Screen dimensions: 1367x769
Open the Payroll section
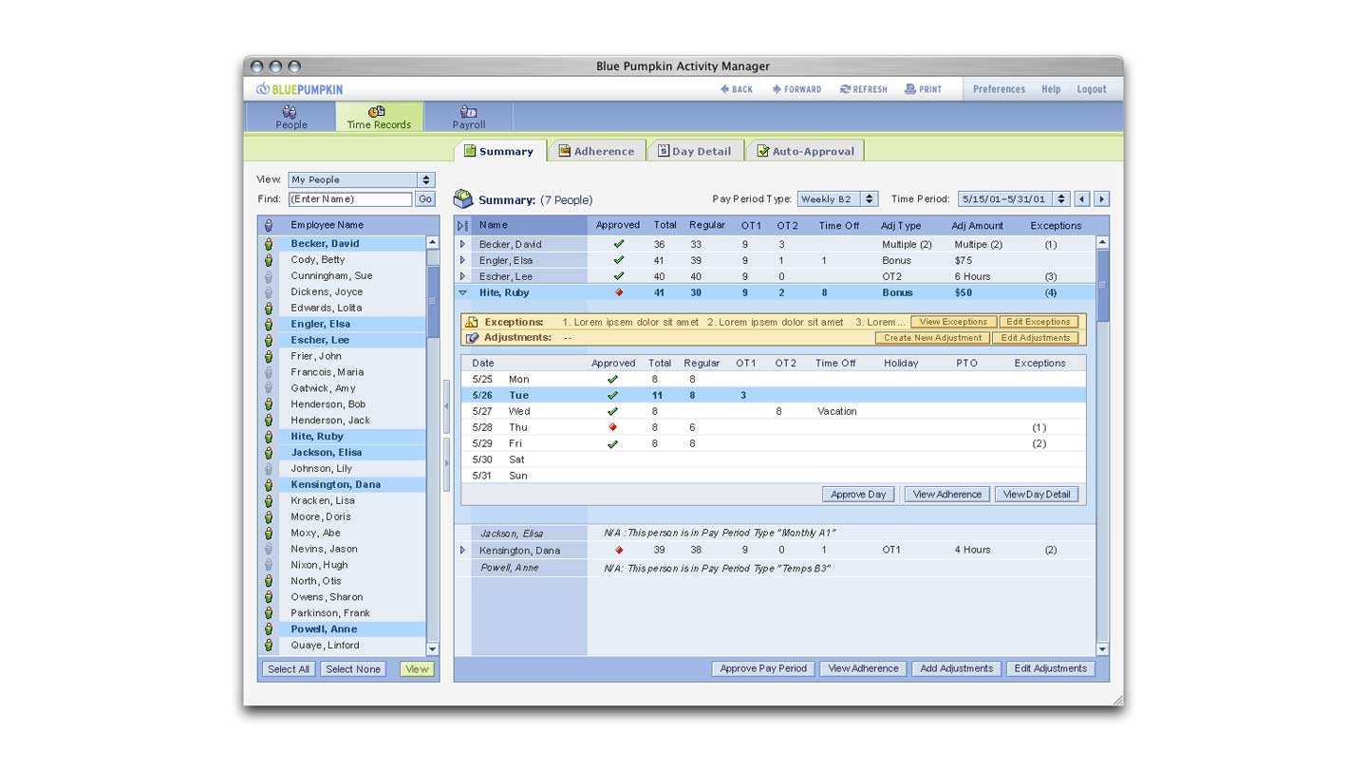tap(468, 117)
